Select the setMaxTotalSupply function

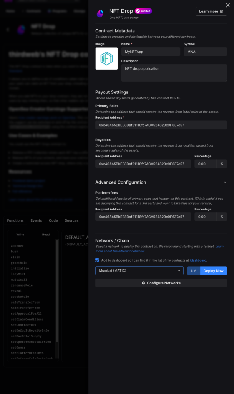(26, 336)
